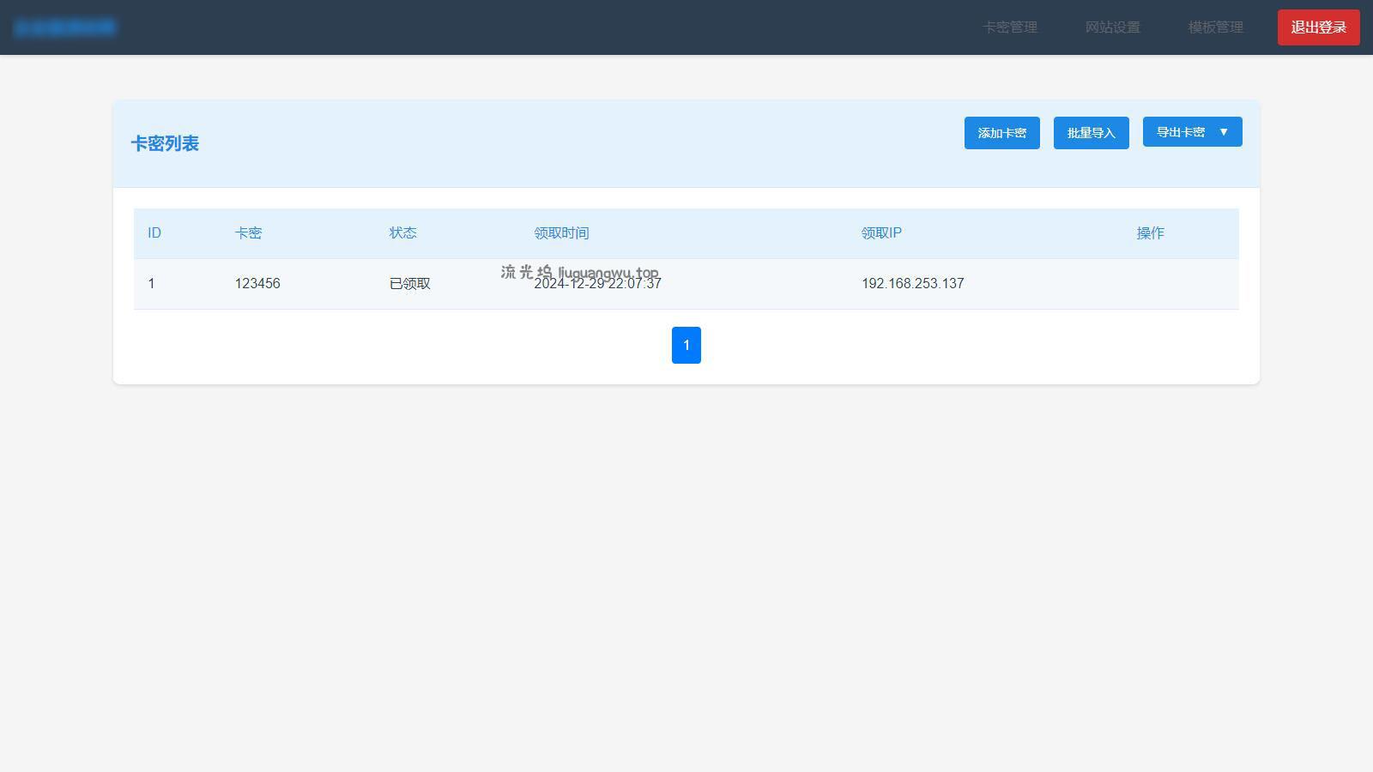
Task: Click the ID column header
Action: pyautogui.click(x=154, y=233)
